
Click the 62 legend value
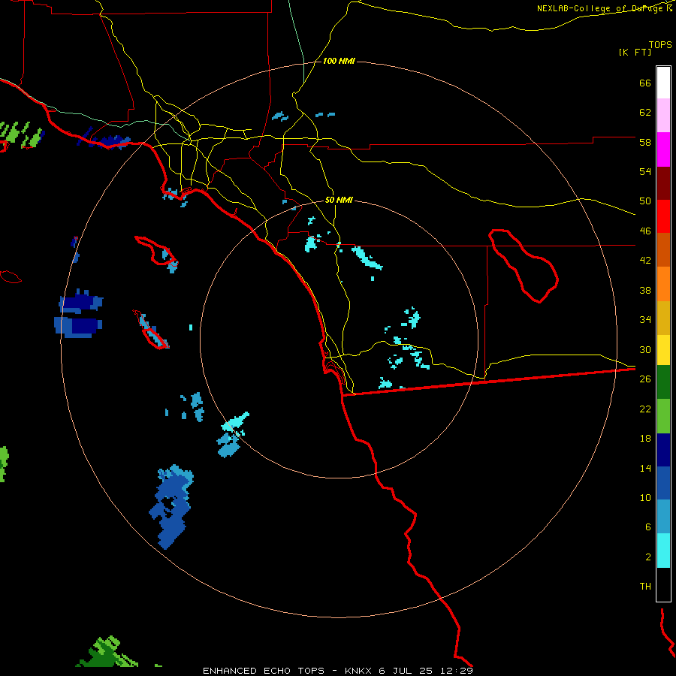pos(645,113)
